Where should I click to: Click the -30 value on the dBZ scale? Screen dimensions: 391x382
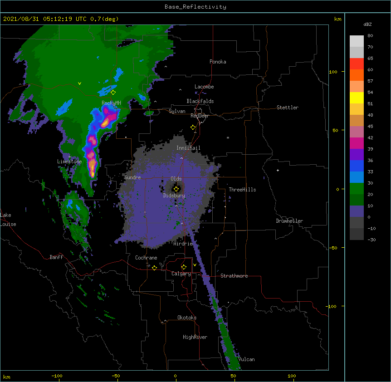coord(371,240)
